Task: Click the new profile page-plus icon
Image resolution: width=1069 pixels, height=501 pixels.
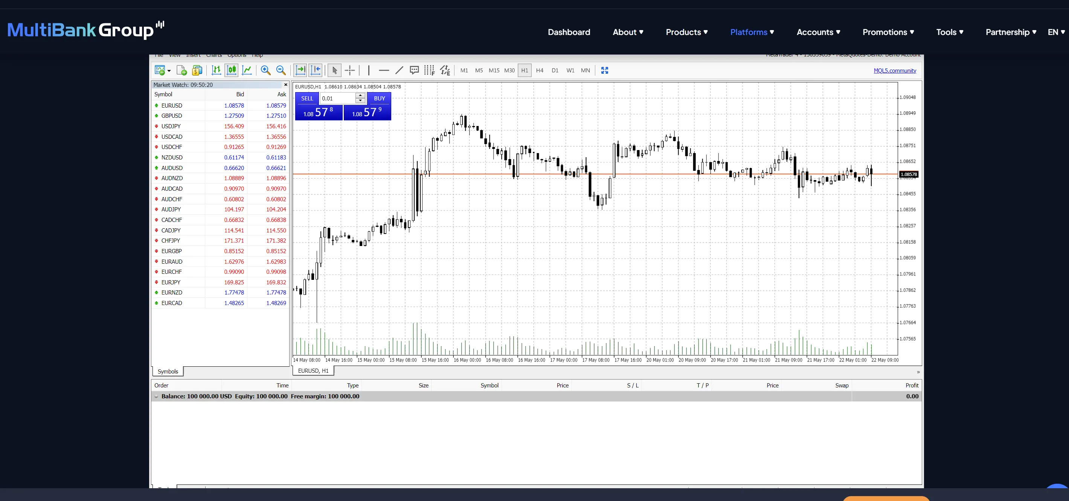Action: click(x=182, y=70)
